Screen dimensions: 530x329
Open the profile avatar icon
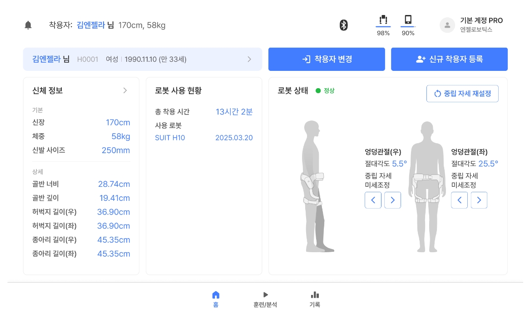447,25
